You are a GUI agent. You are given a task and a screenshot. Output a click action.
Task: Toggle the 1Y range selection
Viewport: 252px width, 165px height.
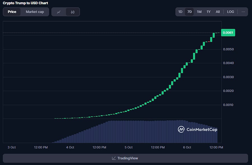click(x=208, y=12)
